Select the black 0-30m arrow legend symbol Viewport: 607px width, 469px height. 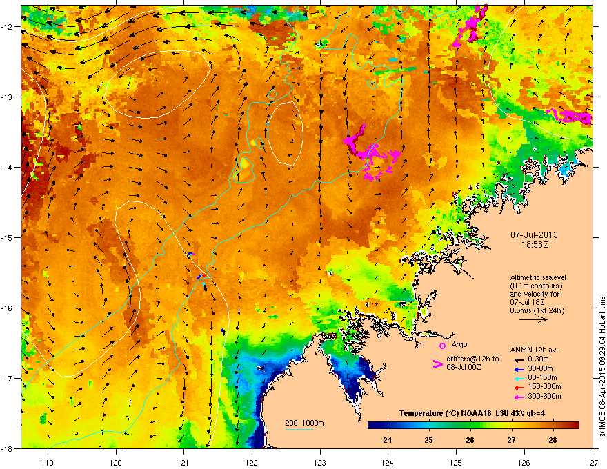[x=519, y=359]
